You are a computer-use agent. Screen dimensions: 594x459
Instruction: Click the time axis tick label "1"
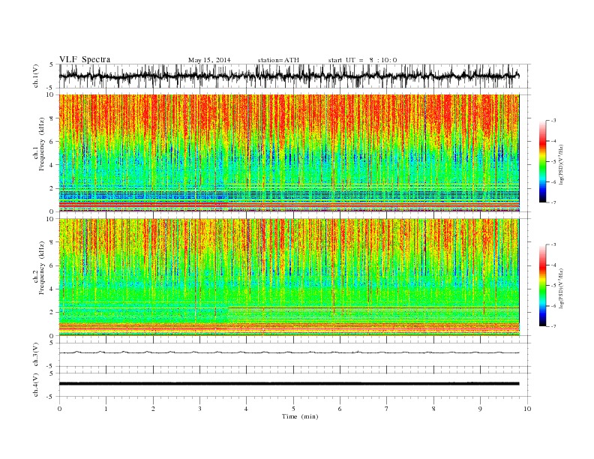[x=106, y=409]
